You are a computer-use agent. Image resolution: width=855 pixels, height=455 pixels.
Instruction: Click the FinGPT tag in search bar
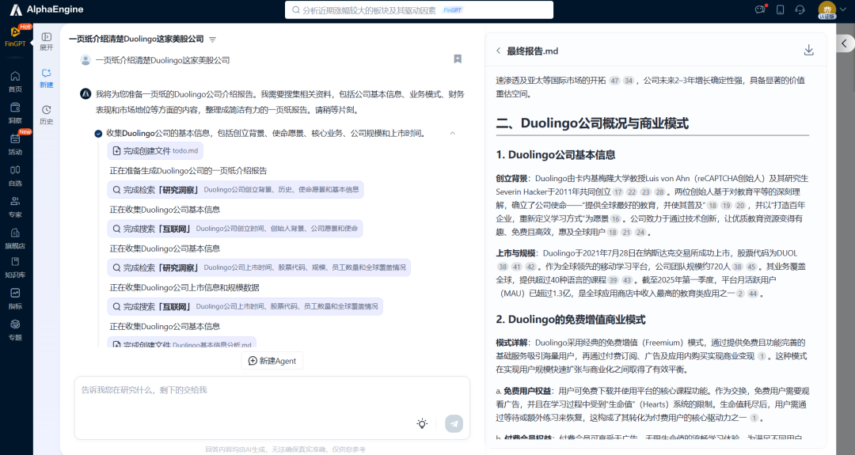pyautogui.click(x=452, y=9)
